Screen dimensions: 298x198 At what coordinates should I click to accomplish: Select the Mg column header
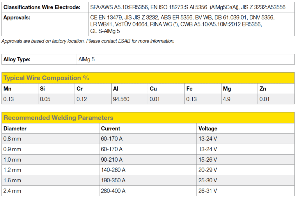[x=226, y=89]
